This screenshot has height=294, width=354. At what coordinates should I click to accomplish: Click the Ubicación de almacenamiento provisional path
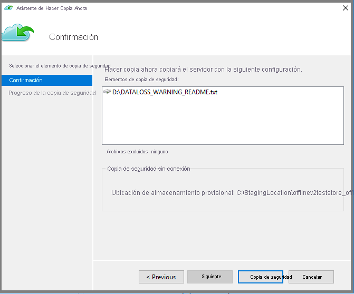(x=233, y=193)
